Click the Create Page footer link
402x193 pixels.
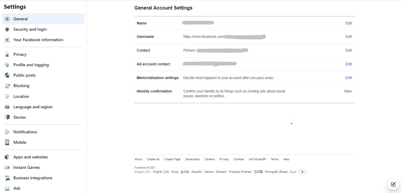[172, 159]
